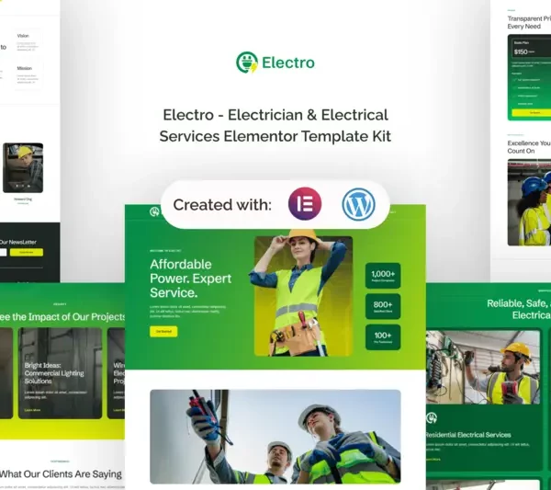Click Learn More under Commercial Lighting Solutions
Image resolution: width=551 pixels, height=490 pixels.
[32, 410]
